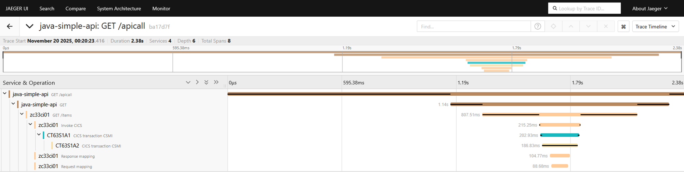Click in the Lookup by Trace ID field

[x=584, y=9]
